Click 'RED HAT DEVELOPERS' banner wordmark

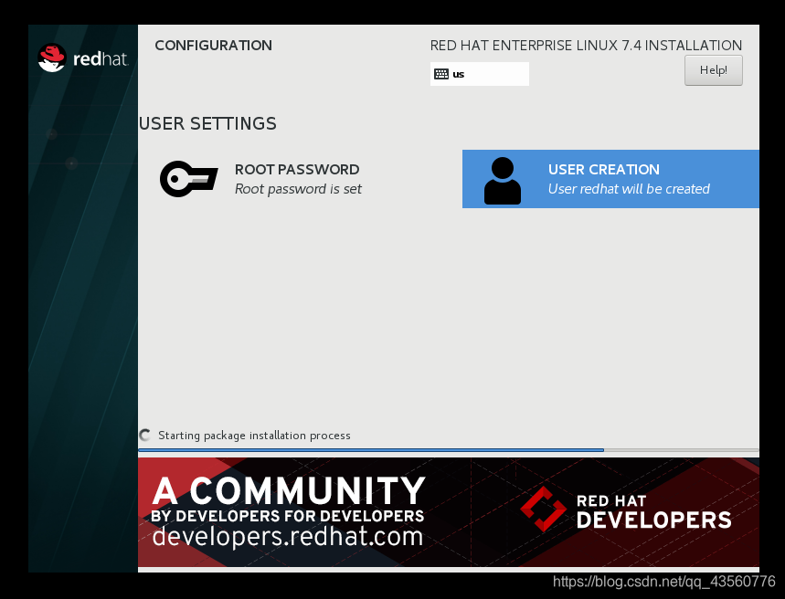tap(653, 512)
